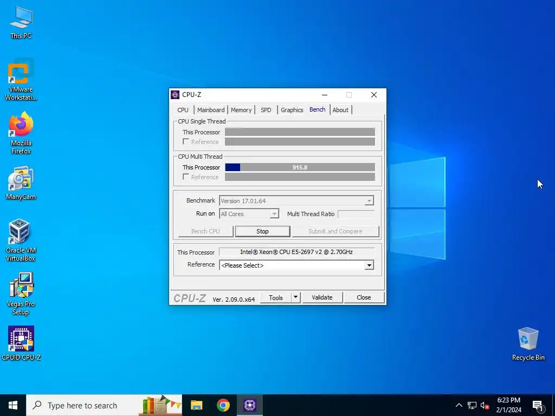555x416 pixels.
Task: Click the Ver. 2.09.0.x64 version text
Action: tap(234, 299)
